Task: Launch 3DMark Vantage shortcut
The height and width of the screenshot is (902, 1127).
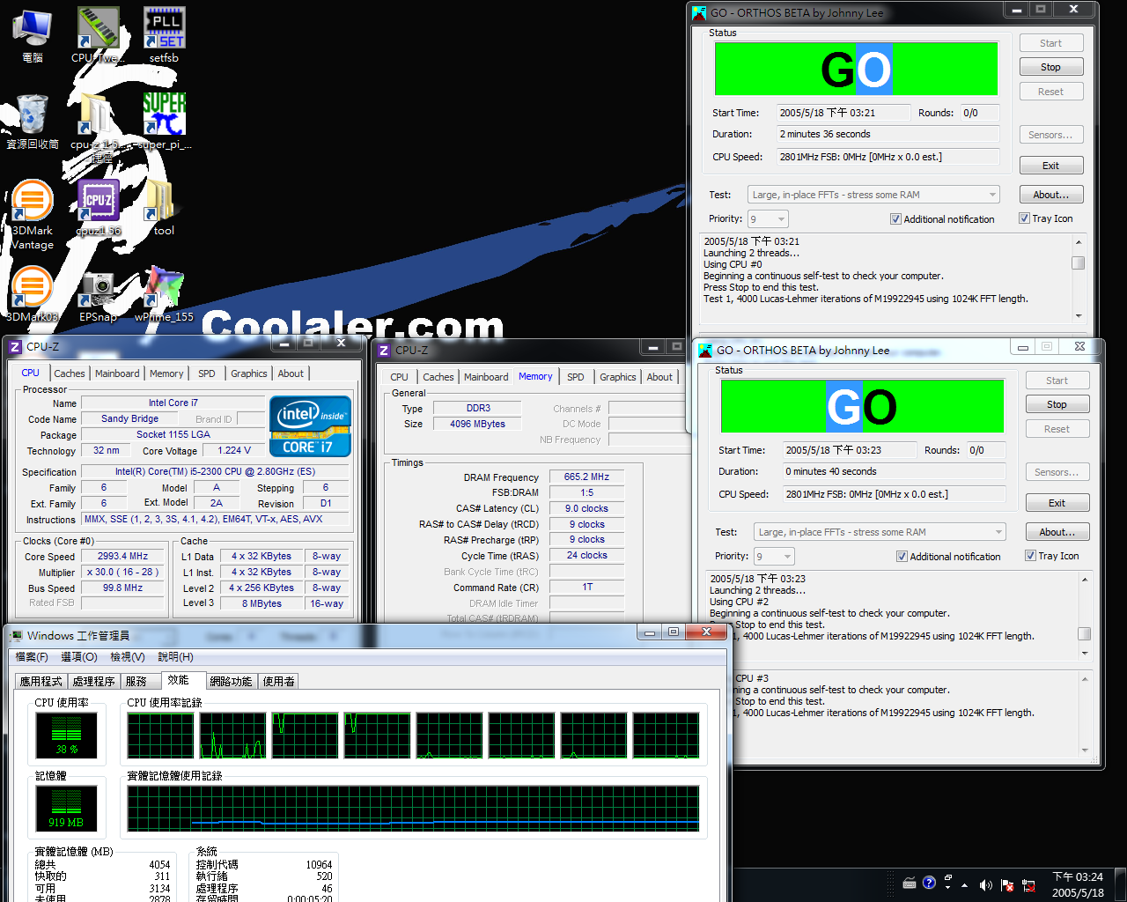Action: [x=32, y=215]
